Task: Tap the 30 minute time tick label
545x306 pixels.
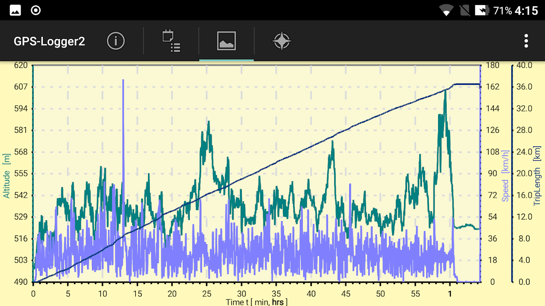Action: 241,294
